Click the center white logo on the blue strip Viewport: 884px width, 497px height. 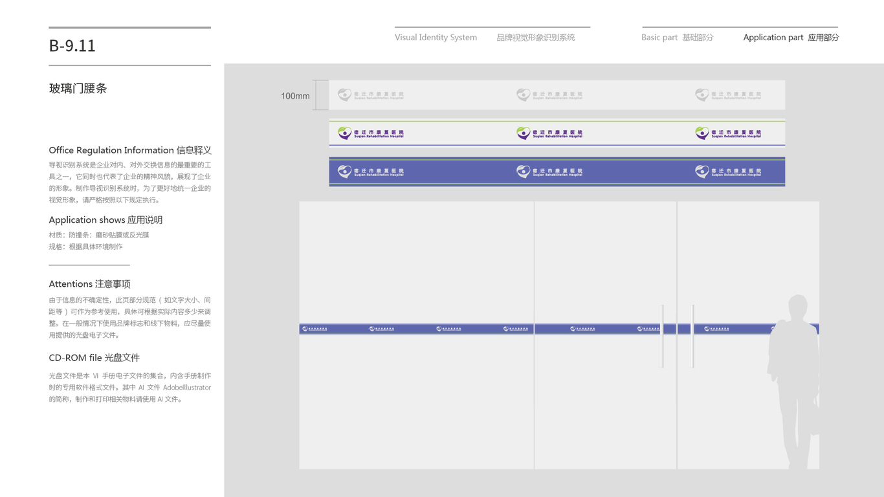(549, 171)
